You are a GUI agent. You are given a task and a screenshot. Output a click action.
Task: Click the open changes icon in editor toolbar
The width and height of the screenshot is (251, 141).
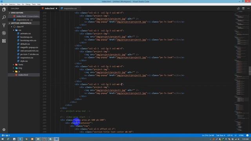(238, 8)
